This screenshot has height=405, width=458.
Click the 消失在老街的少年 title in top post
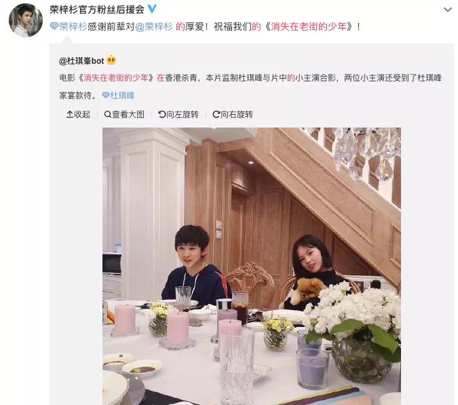(309, 26)
